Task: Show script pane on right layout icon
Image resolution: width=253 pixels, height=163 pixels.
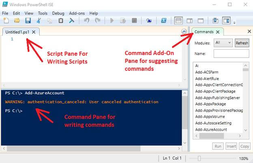Action: pyautogui.click(x=190, y=21)
